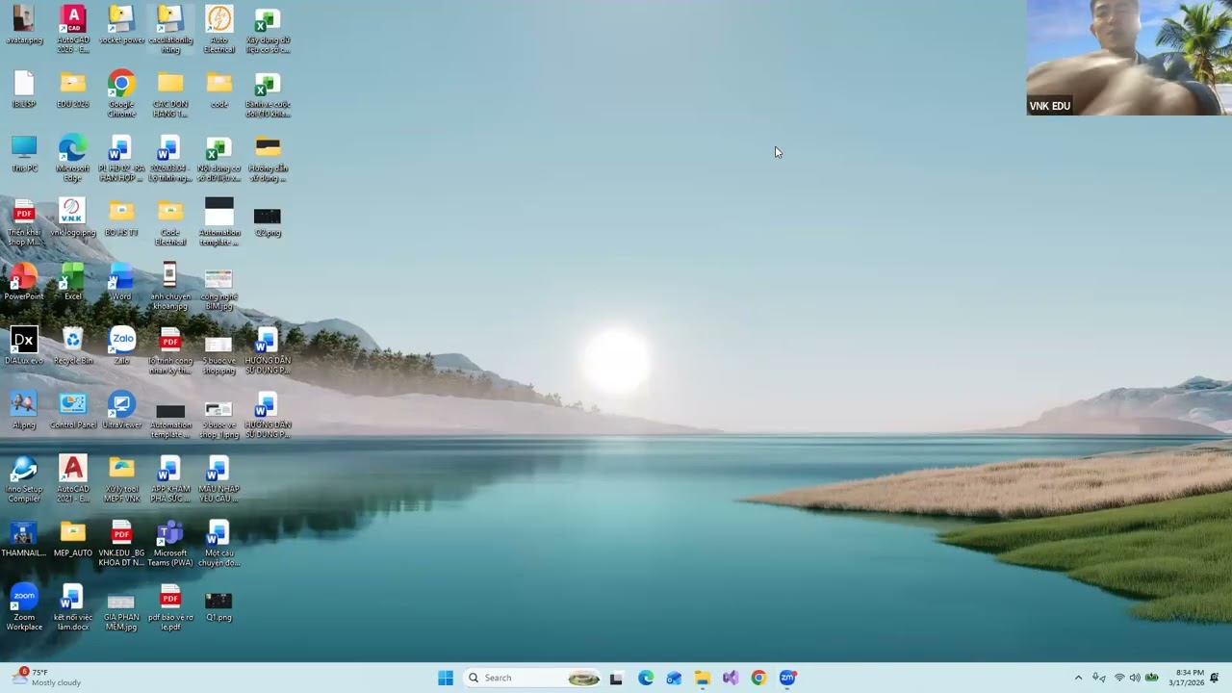Open the Inno Setup Compiler shortcut
This screenshot has width=1232, height=693.
pyautogui.click(x=24, y=478)
